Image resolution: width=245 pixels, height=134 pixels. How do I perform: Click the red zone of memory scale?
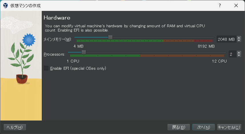pyautogui.click(x=204, y=41)
